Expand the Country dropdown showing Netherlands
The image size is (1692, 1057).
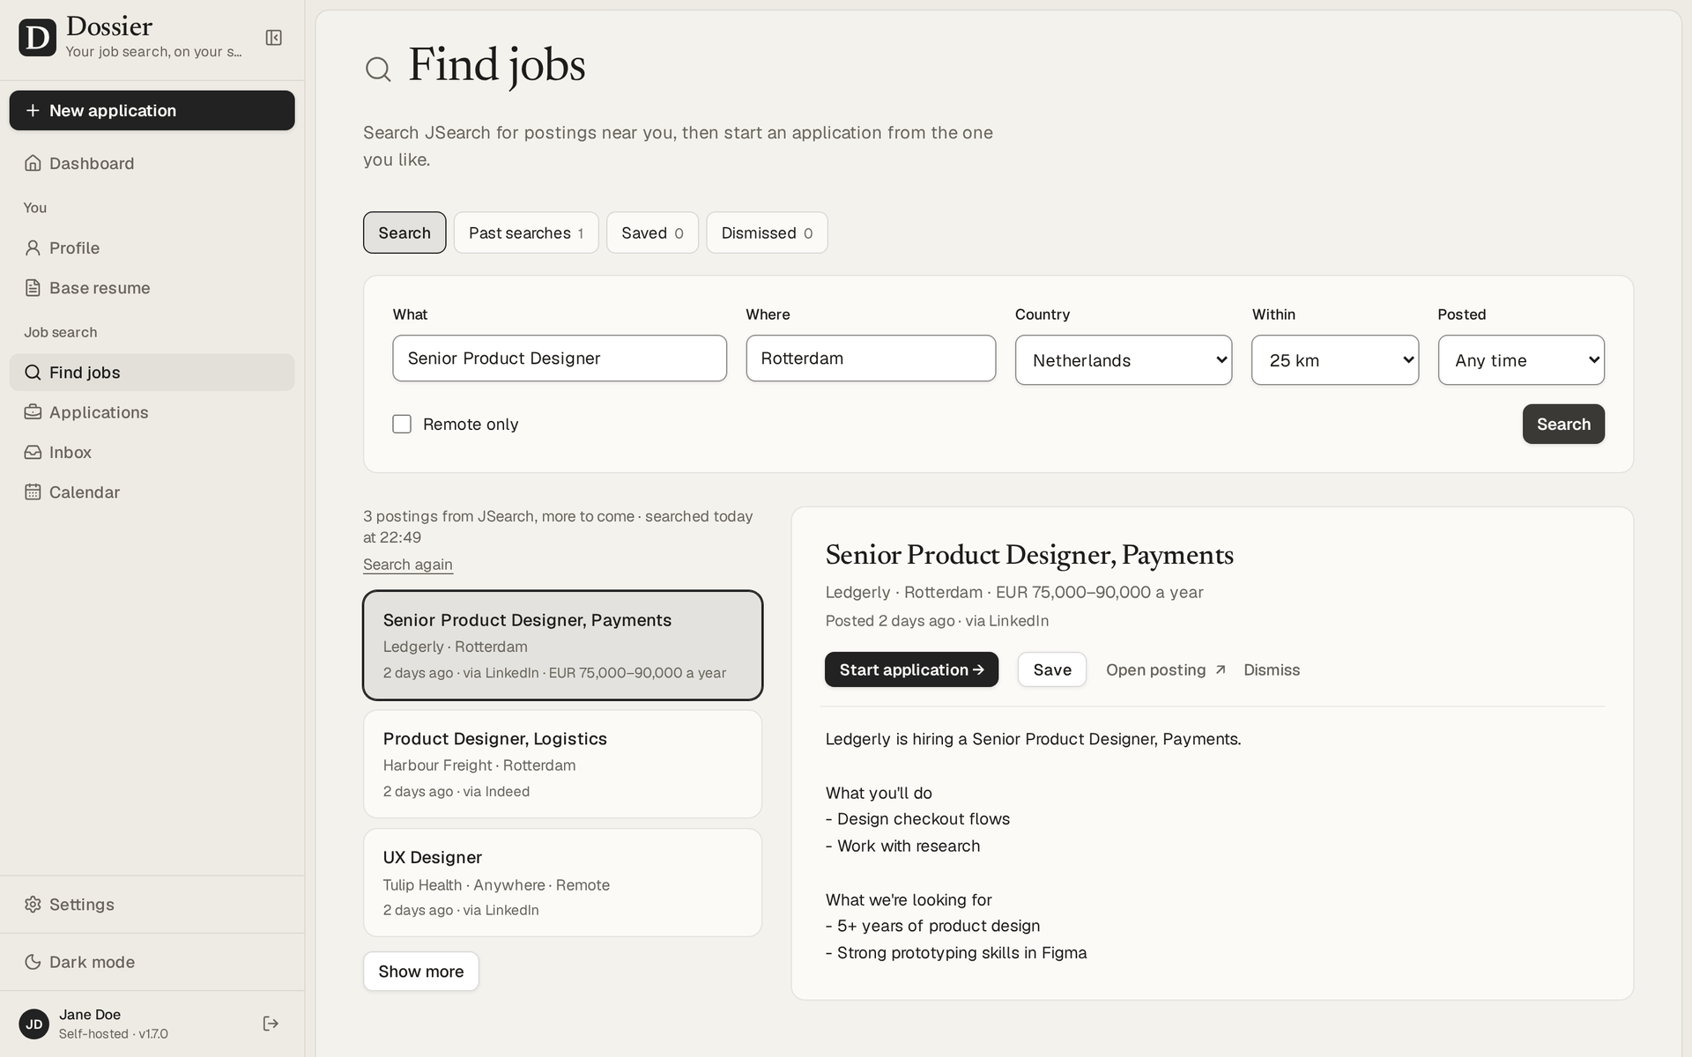coord(1124,360)
